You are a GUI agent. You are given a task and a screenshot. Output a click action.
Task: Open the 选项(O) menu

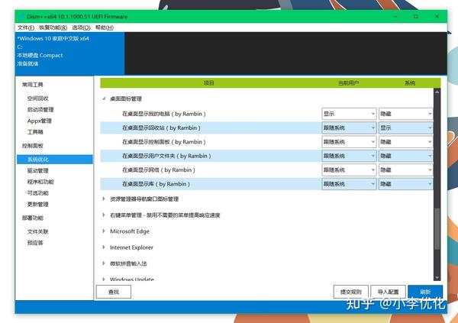click(81, 27)
